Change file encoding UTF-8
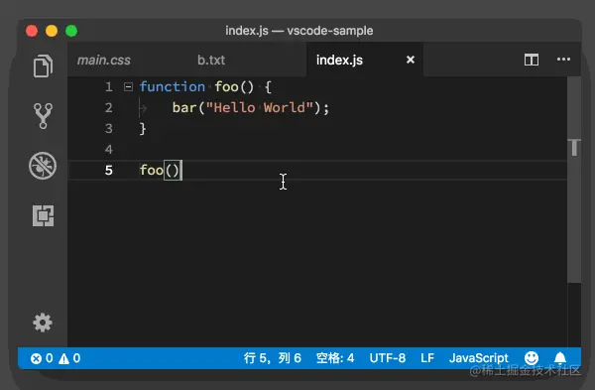The height and width of the screenshot is (390, 595). click(x=388, y=357)
